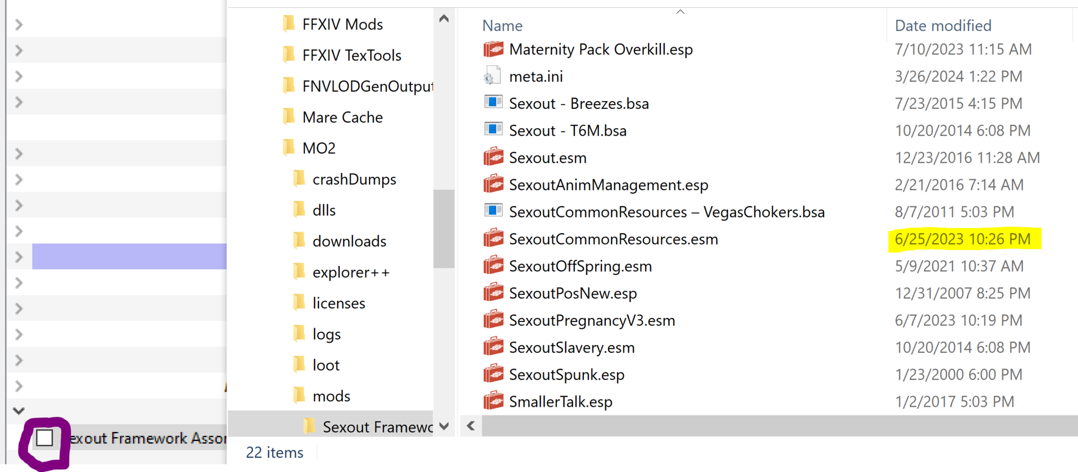The width and height of the screenshot is (1078, 472).
Task: Click the date 12/31/2007 8:25 PM
Action: click(963, 293)
